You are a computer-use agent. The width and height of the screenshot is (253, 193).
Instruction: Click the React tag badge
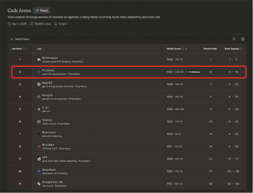tap(42, 10)
